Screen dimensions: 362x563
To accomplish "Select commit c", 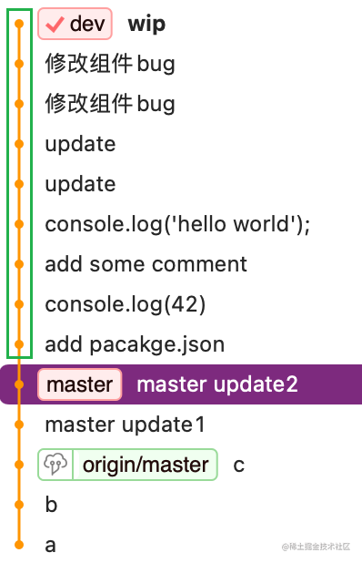I will tap(238, 466).
